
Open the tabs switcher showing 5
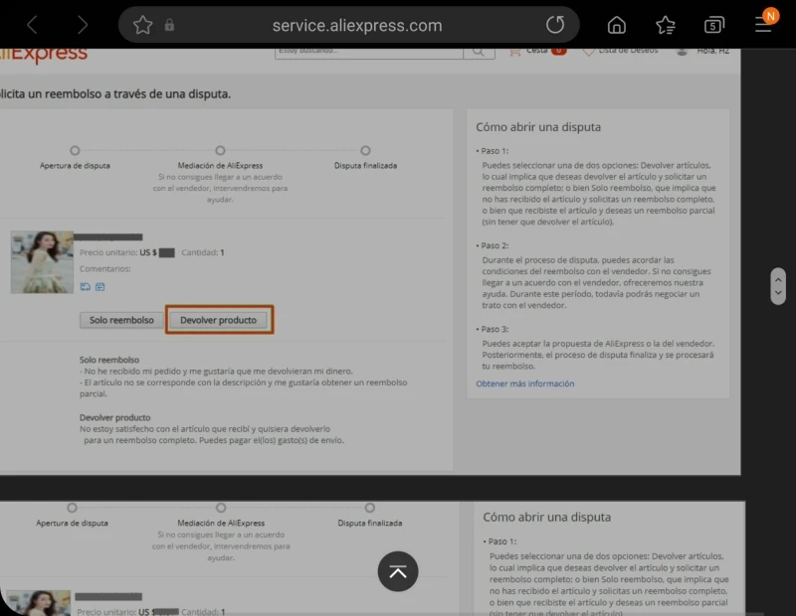coord(713,25)
